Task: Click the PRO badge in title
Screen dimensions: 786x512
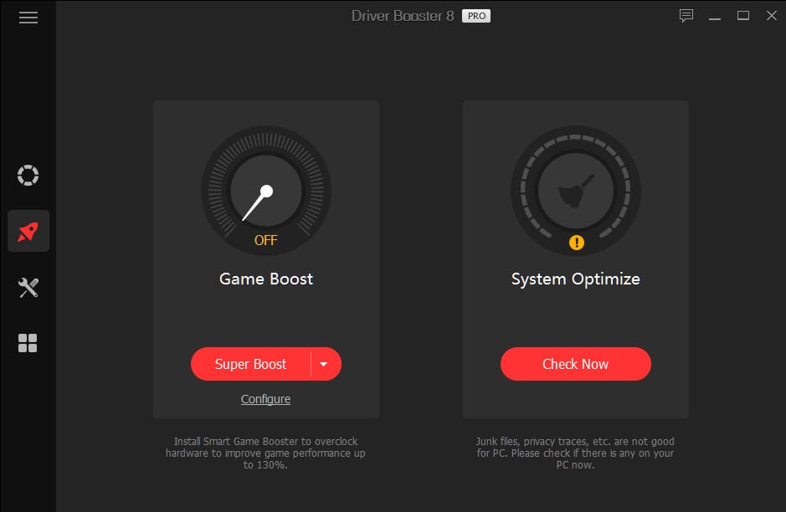Action: (x=476, y=16)
